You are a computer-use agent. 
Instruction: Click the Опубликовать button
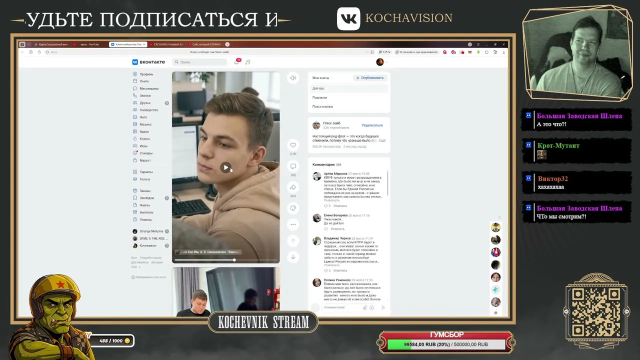tap(370, 78)
